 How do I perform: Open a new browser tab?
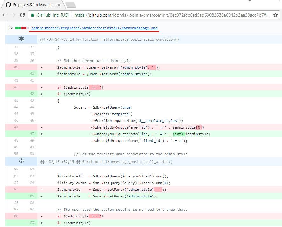[x=71, y=5]
